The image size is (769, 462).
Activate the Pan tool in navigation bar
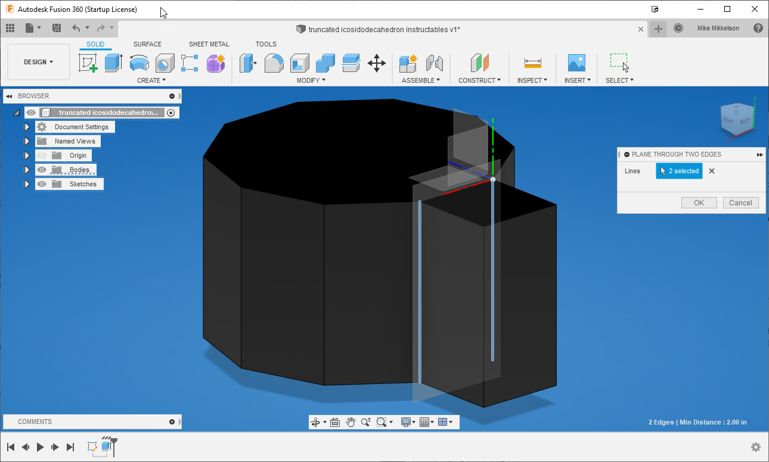coord(351,422)
